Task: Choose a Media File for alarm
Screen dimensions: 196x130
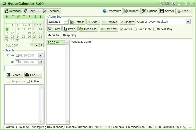Action: click(x=88, y=29)
